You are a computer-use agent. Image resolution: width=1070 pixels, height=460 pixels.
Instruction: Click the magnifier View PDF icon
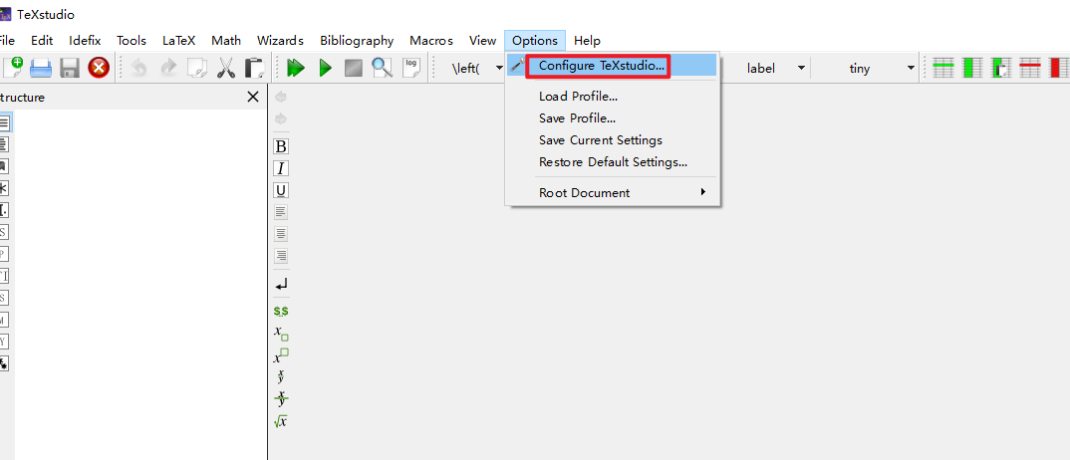(x=382, y=68)
